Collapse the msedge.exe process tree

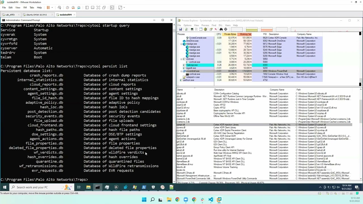pos(181,44)
